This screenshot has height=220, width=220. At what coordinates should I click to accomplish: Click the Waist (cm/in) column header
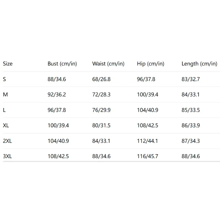click(x=108, y=64)
